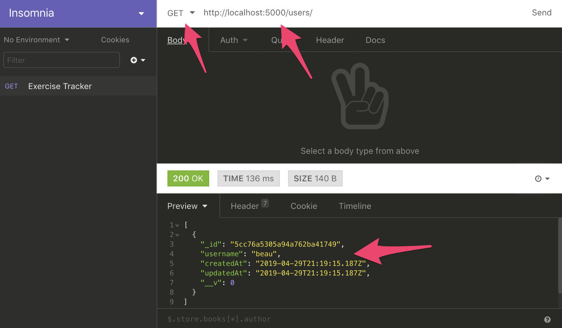
Task: Expand the Auth type dropdown
Action: [234, 40]
